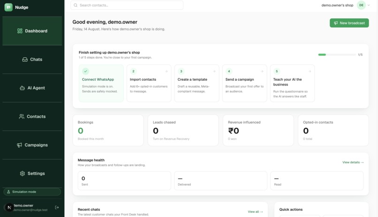378x217 pixels.
Task: Click the Nudge logo icon
Action: [8, 7]
